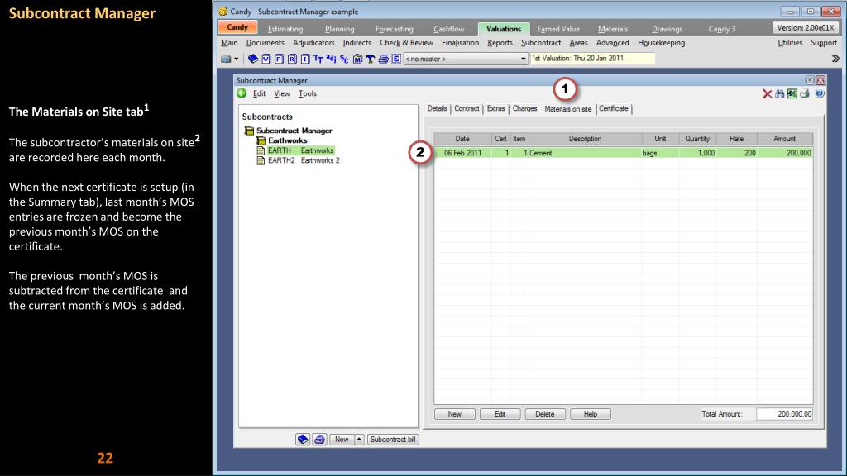Screen dimensions: 847x476
Task: Click the P document icon in toolbar
Action: [x=279, y=59]
